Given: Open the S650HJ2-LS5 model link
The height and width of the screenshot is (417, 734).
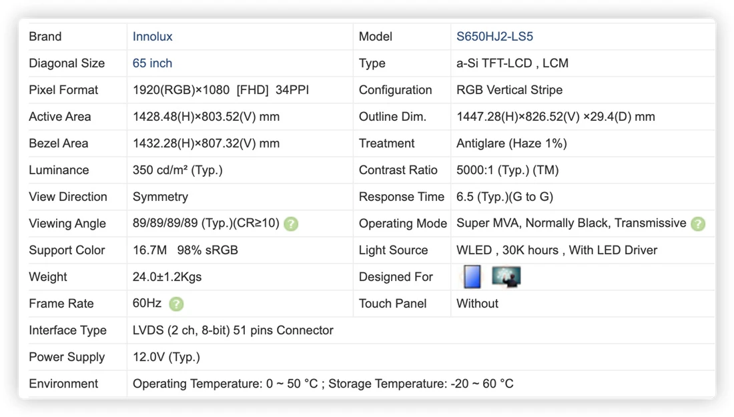Looking at the screenshot, I should [x=494, y=37].
